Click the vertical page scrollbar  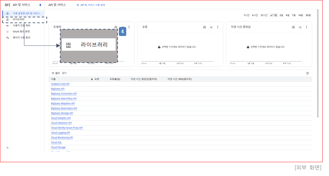318,63
